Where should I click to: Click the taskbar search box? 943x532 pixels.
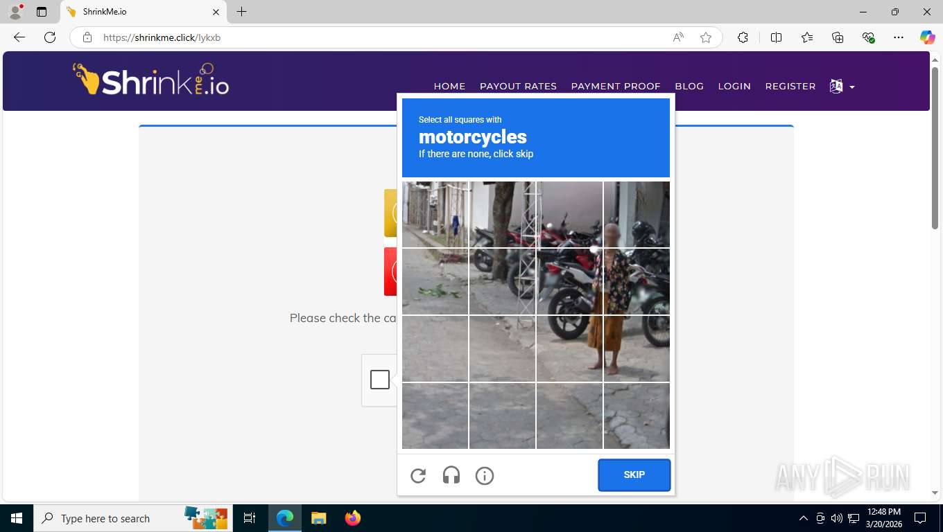point(133,518)
